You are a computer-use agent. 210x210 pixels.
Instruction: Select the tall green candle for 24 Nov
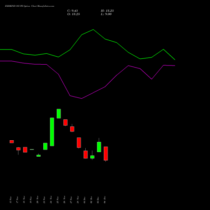pyautogui.click(x=52, y=132)
